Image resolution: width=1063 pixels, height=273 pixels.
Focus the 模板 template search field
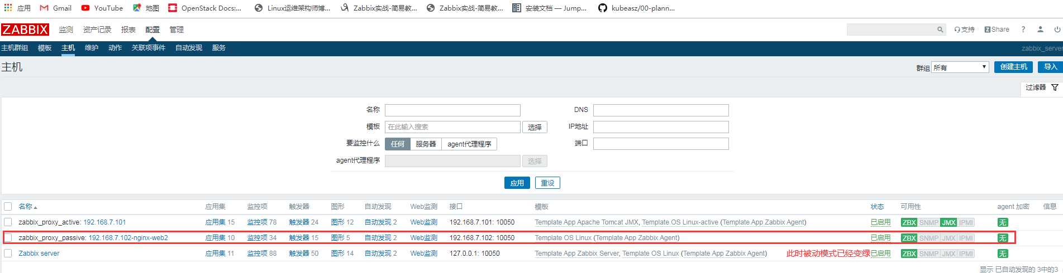pyautogui.click(x=452, y=127)
